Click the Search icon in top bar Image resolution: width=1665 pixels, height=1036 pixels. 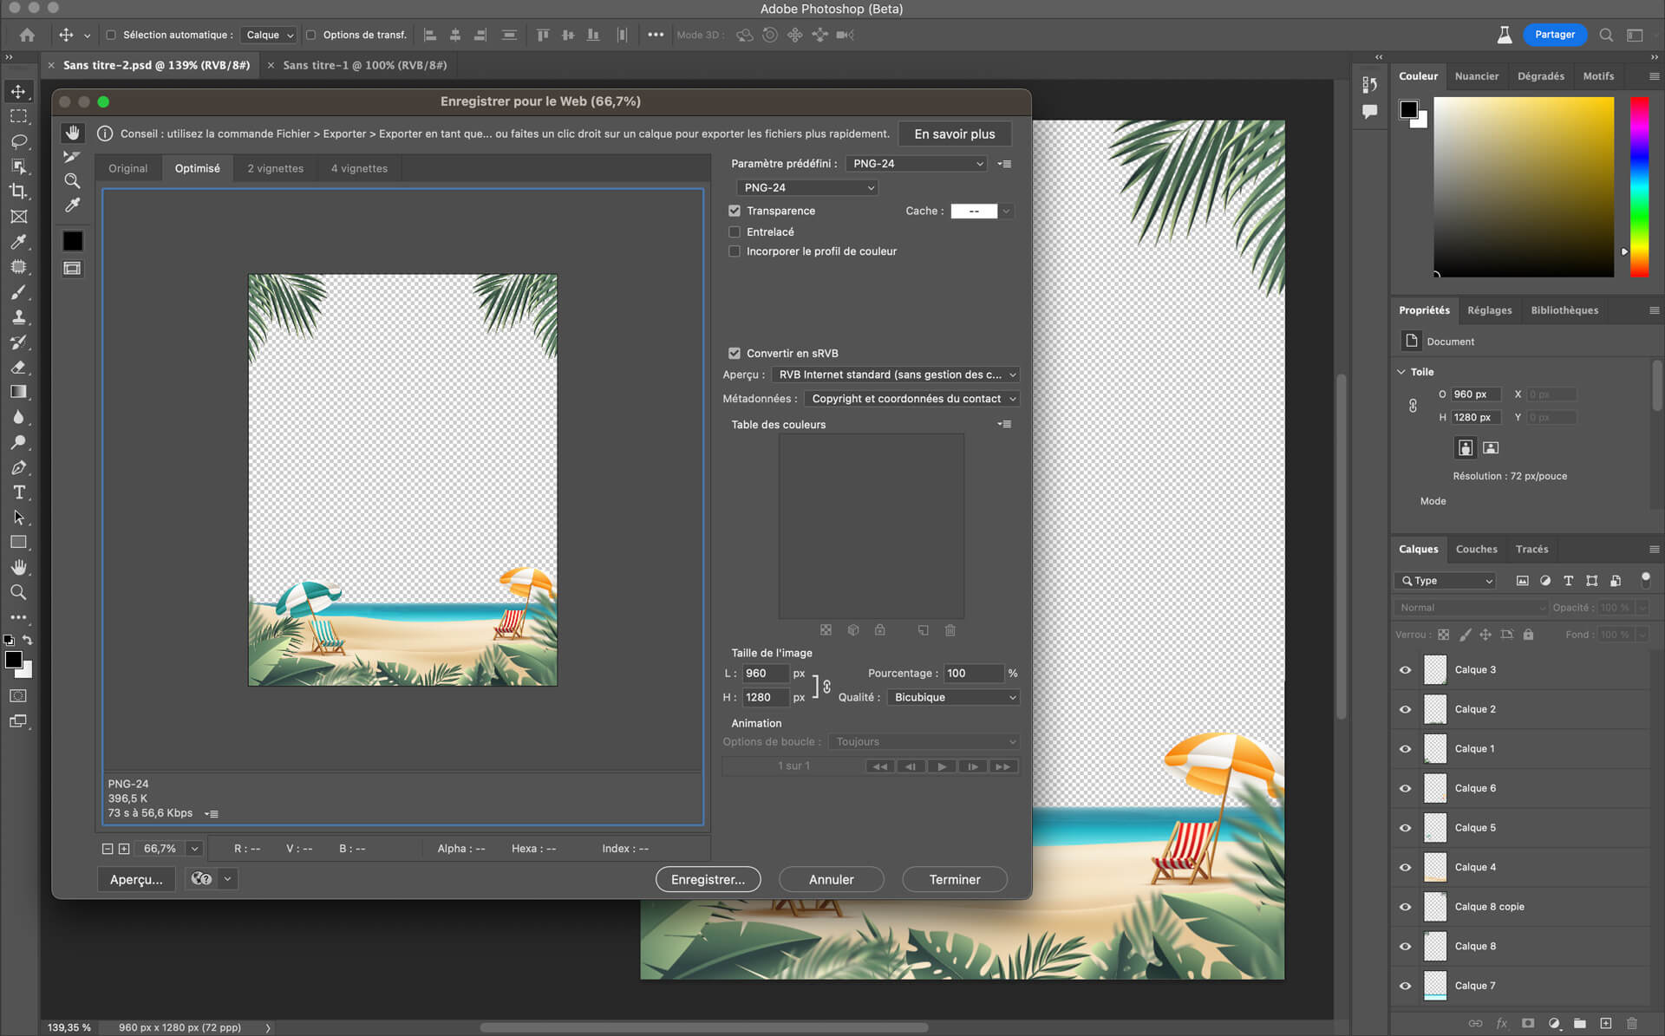[x=1606, y=35]
